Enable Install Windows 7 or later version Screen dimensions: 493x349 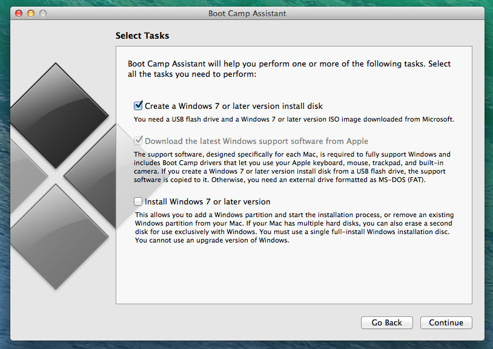[138, 201]
